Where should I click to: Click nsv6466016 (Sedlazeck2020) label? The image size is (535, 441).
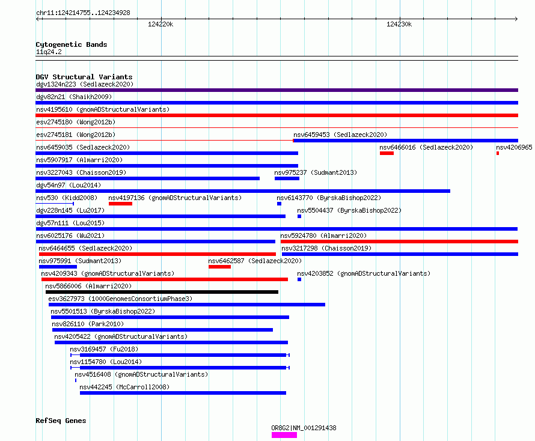pos(426,147)
